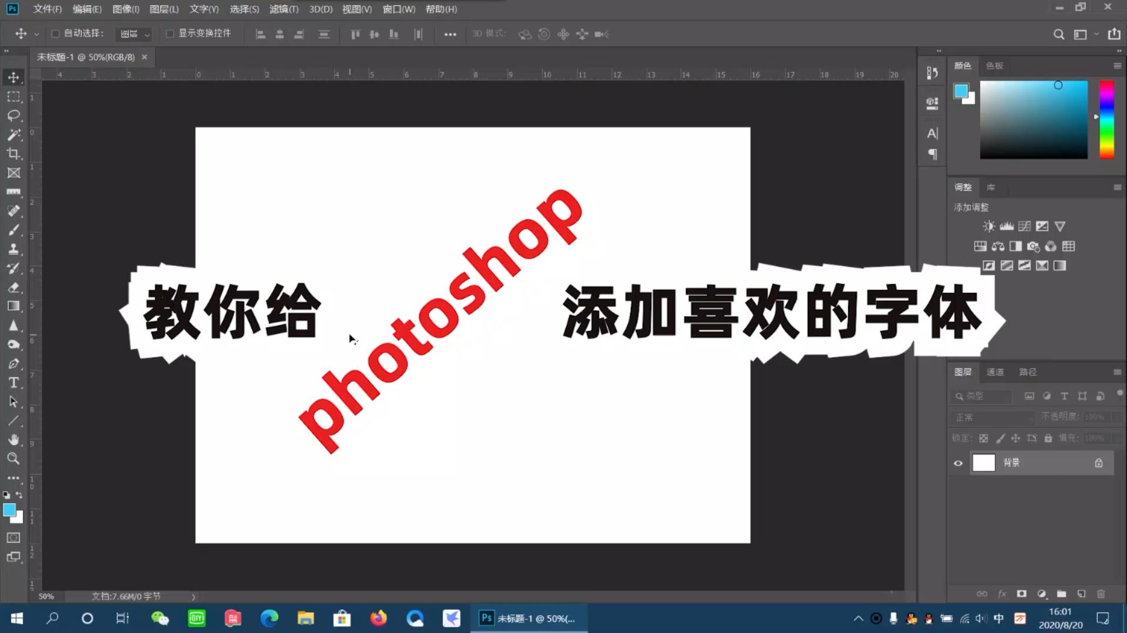
Task: Open the 图层 dropdown next to 自动选择
Action: (134, 34)
